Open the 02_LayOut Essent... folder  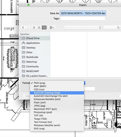34,76
